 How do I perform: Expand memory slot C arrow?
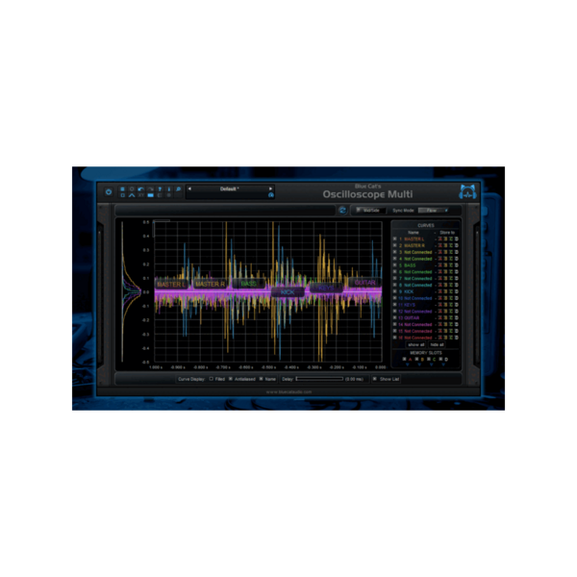coord(431,364)
